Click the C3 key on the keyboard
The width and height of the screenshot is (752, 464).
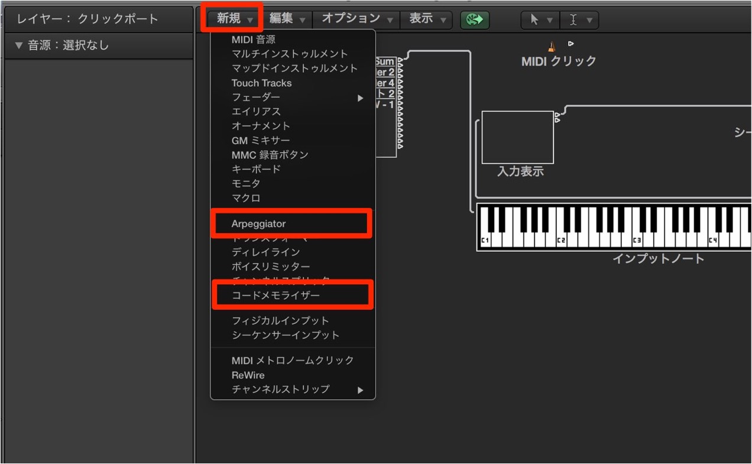click(636, 240)
